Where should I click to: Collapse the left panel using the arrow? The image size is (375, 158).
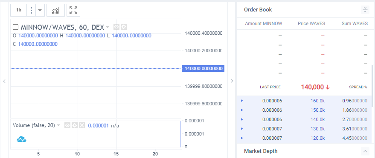point(4,81)
